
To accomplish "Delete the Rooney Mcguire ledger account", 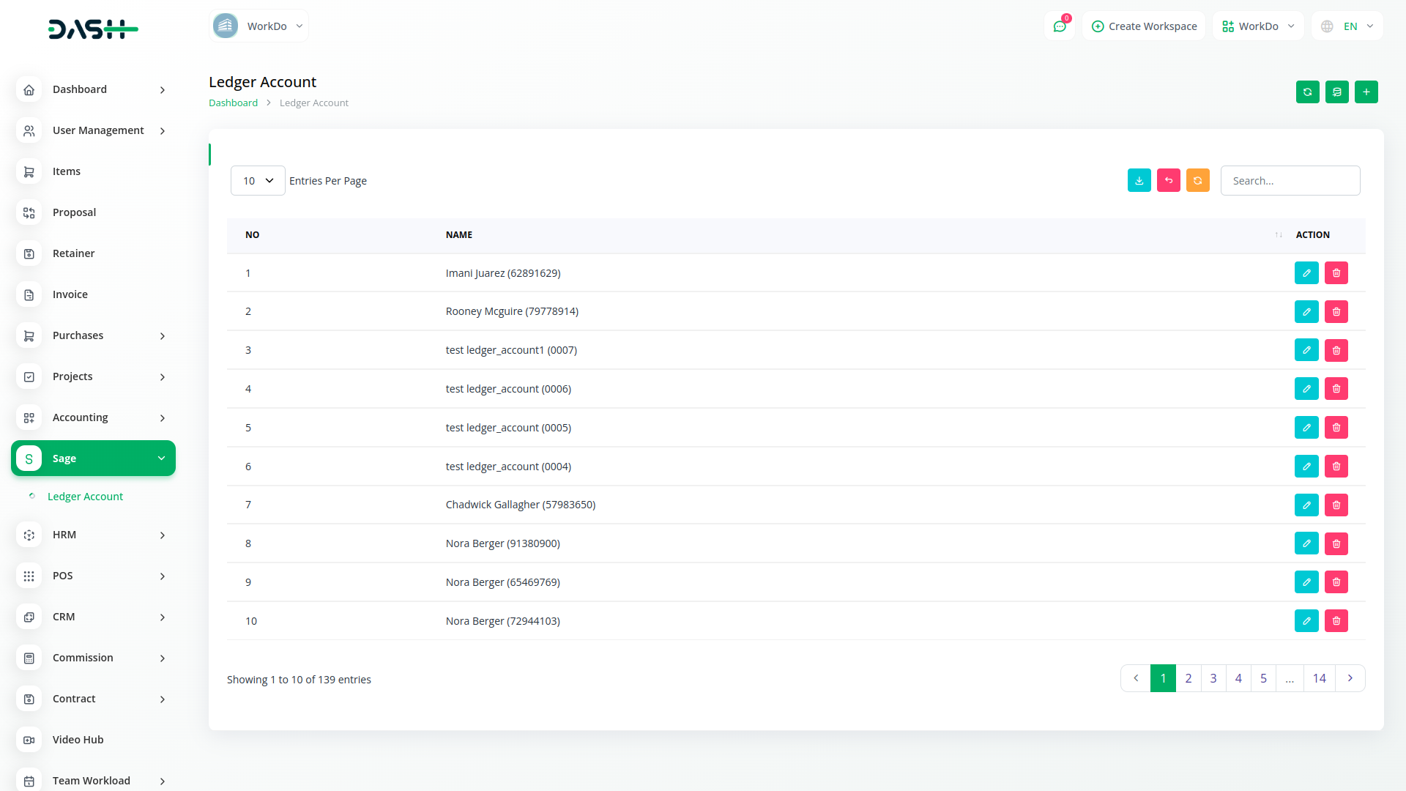I will click(1336, 311).
